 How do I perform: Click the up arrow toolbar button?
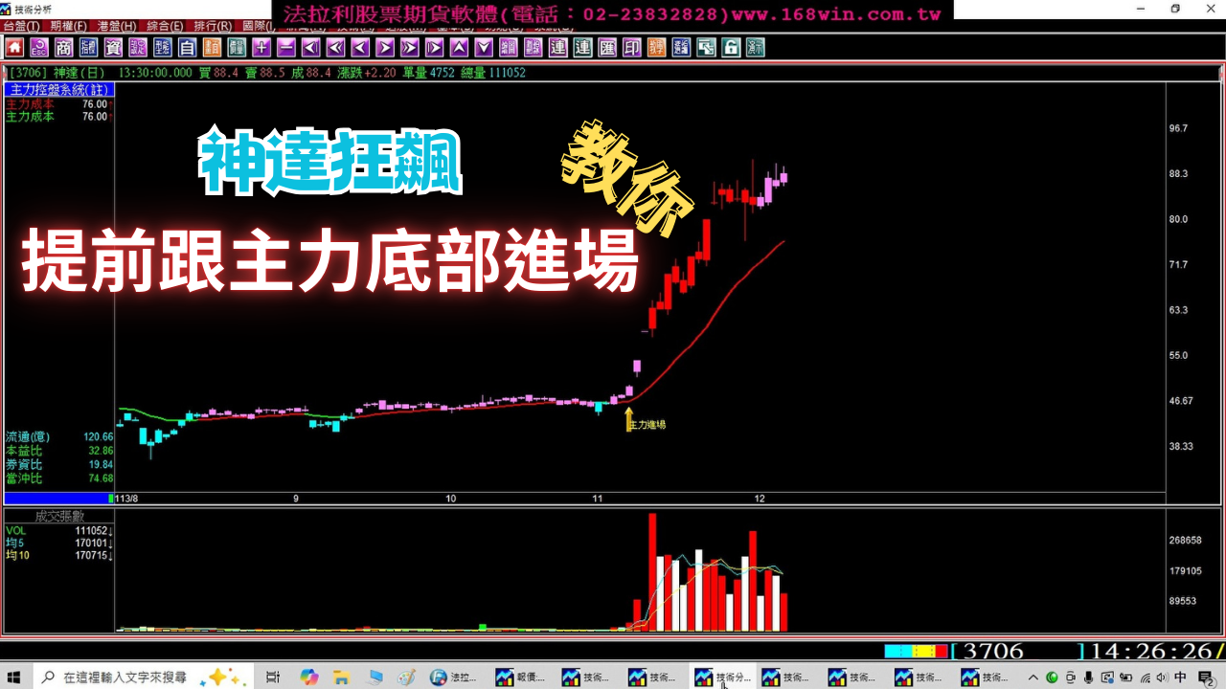(x=459, y=48)
